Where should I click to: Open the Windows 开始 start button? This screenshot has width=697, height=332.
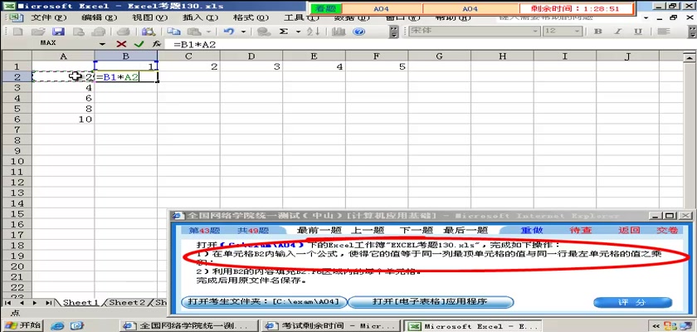pos(22,325)
